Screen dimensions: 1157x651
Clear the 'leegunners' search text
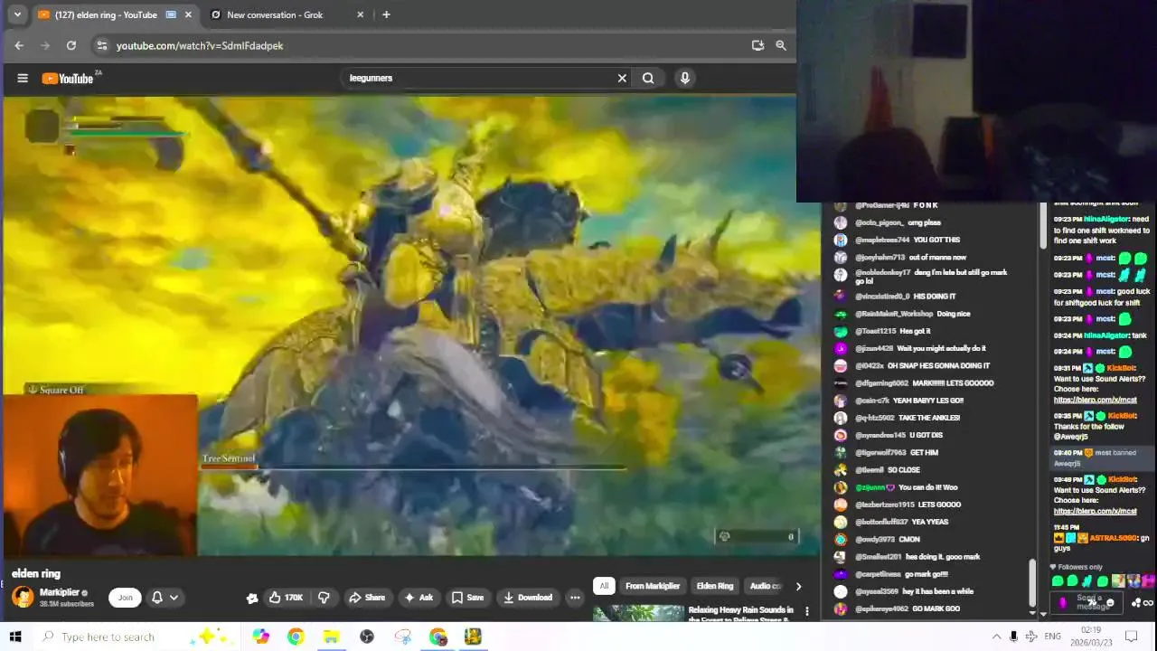pos(622,78)
